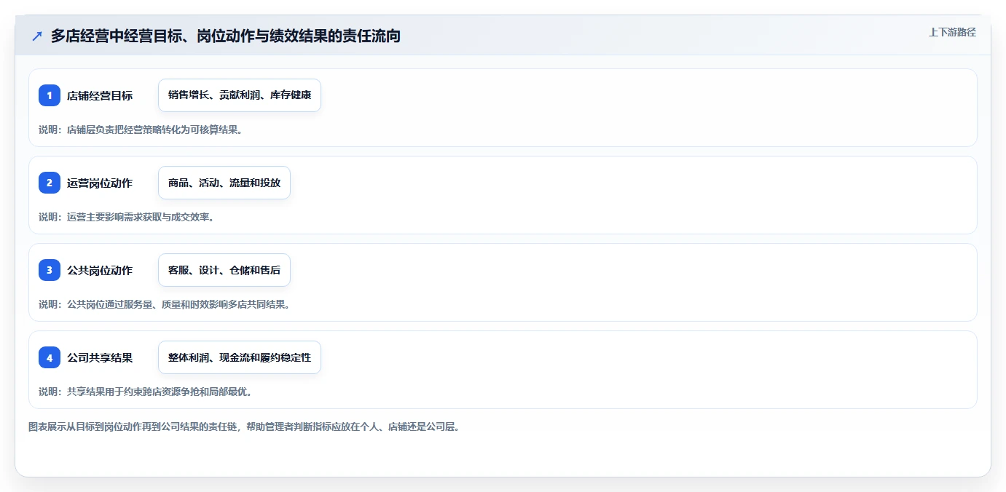Click the 上下游路径 label in the header
Viewport: 1006px width, 492px height.
coord(952,32)
